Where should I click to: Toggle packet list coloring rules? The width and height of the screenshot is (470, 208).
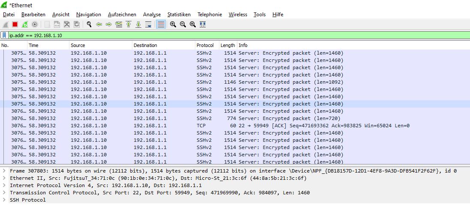[161, 25]
